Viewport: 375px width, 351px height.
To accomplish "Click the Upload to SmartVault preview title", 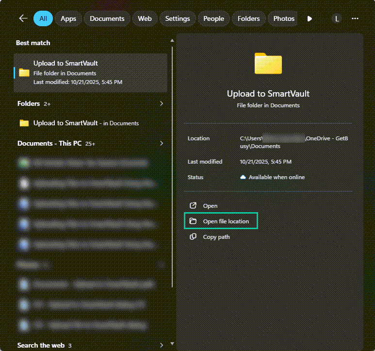I will tap(268, 94).
